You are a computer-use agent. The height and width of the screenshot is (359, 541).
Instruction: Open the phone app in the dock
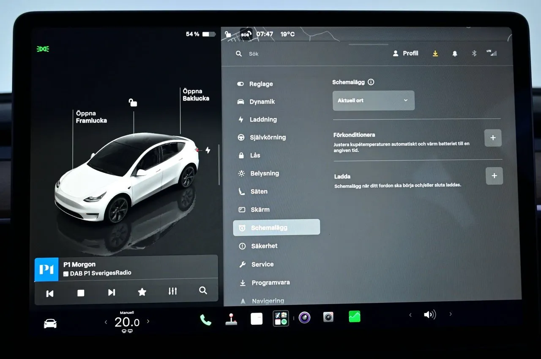click(x=205, y=319)
